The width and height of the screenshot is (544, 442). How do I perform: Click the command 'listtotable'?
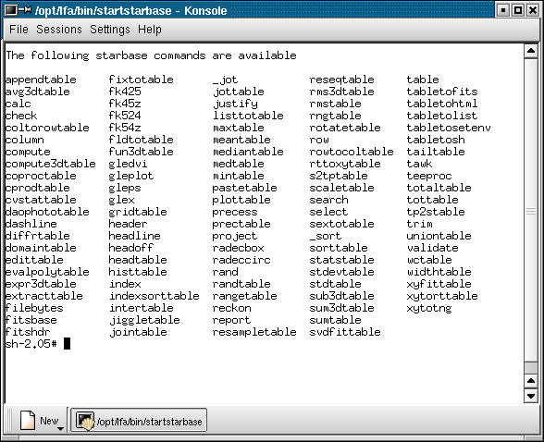pyautogui.click(x=248, y=116)
